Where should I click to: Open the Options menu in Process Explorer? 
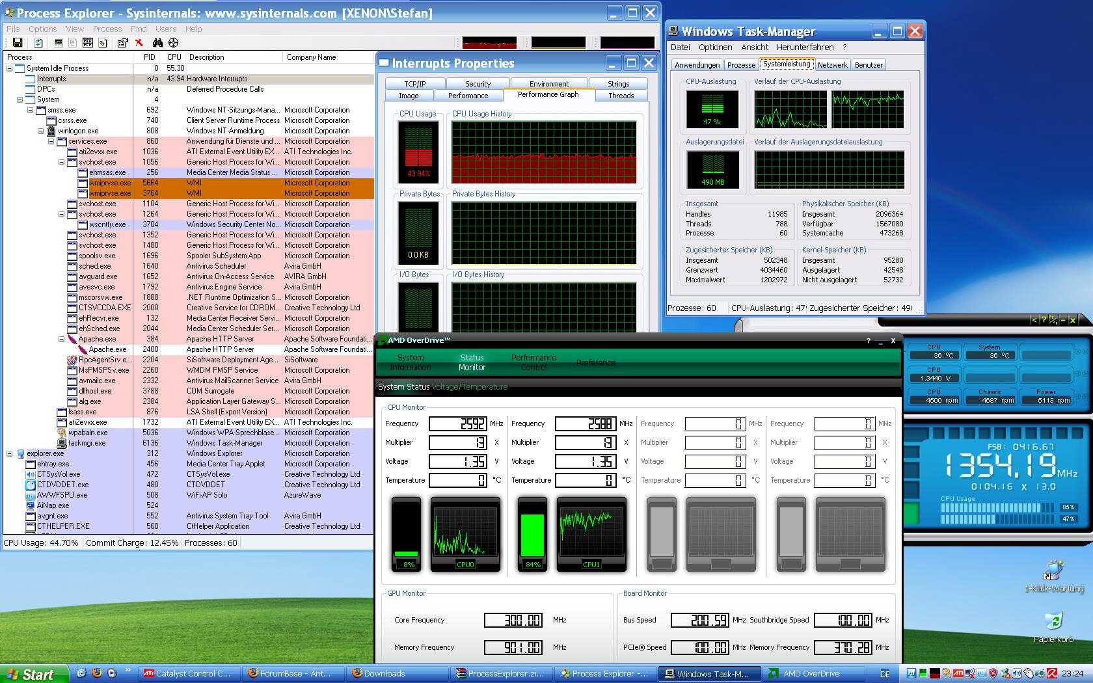click(42, 29)
